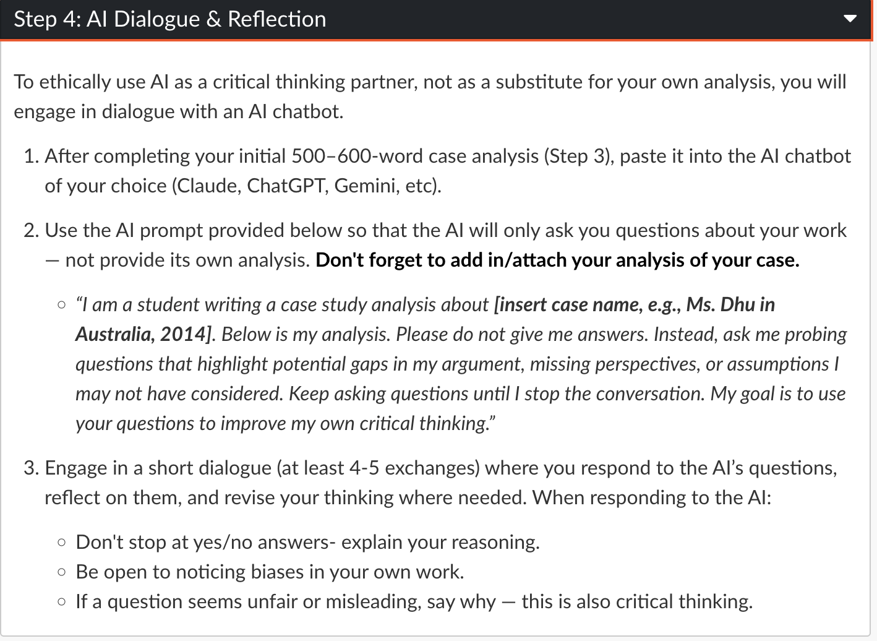Click bullet marker beside "If a question seems unfair"
Image resolution: width=877 pixels, height=641 pixels.
point(61,601)
